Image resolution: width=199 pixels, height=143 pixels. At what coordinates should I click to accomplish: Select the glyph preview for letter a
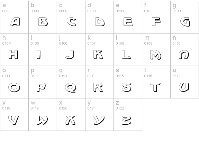click(x=15, y=22)
